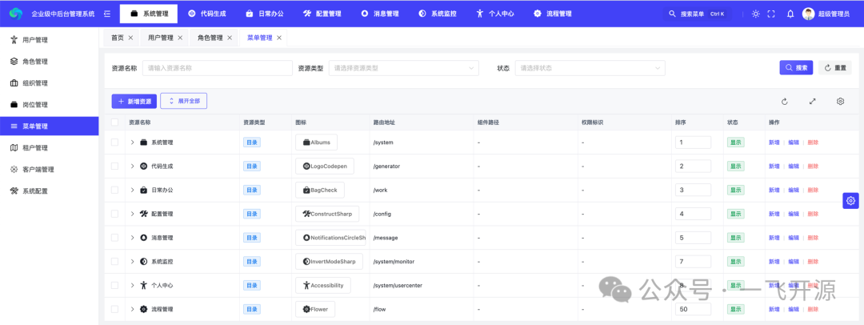Check the 个人中心 row checkbox
Image resolution: width=864 pixels, height=325 pixels.
(114, 285)
